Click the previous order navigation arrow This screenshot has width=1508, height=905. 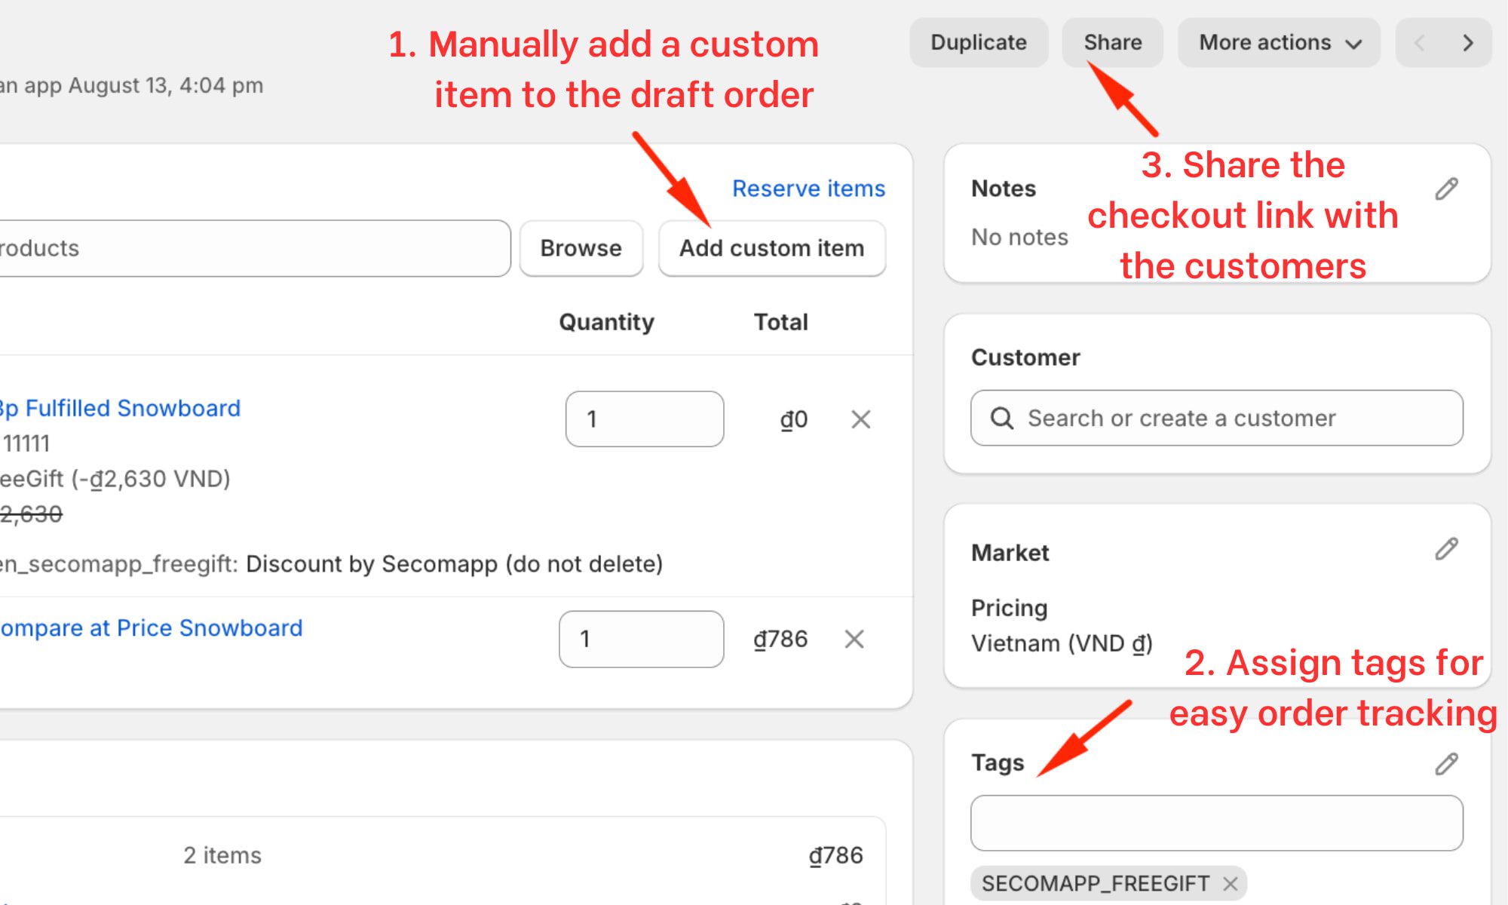[1420, 43]
